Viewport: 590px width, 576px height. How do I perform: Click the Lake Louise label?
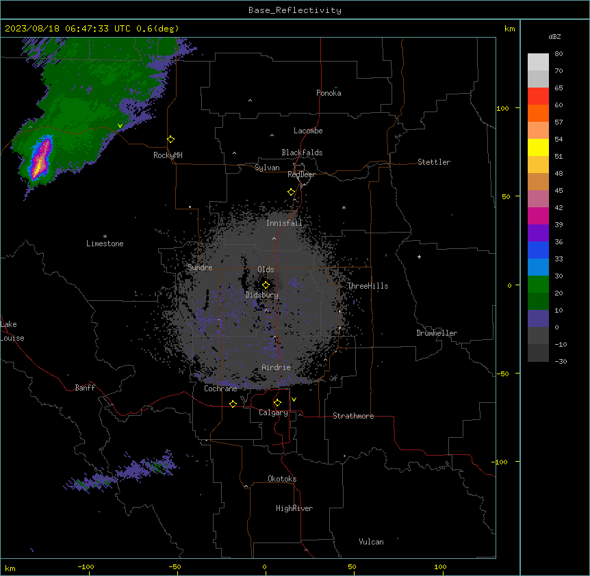coord(12,331)
